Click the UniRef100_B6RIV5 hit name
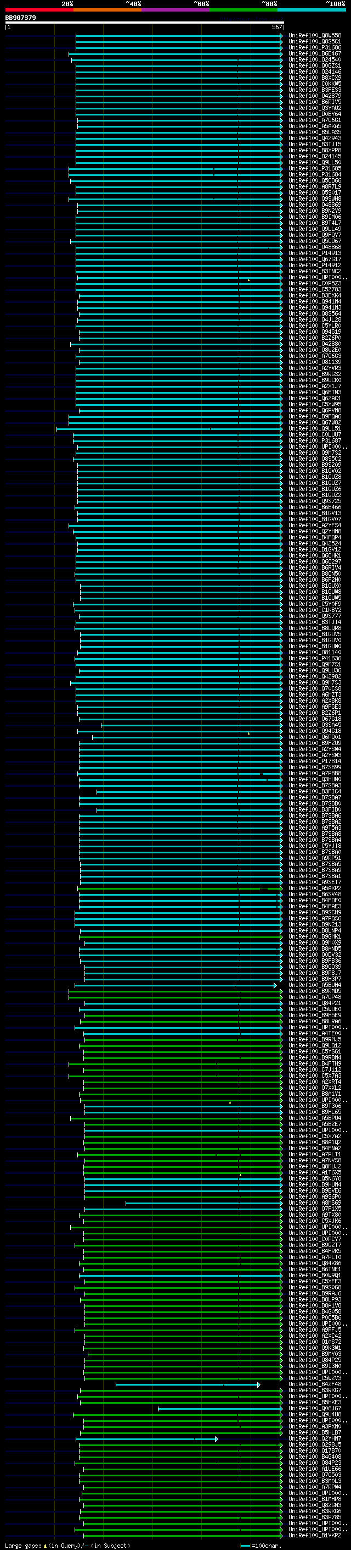 [315, 102]
